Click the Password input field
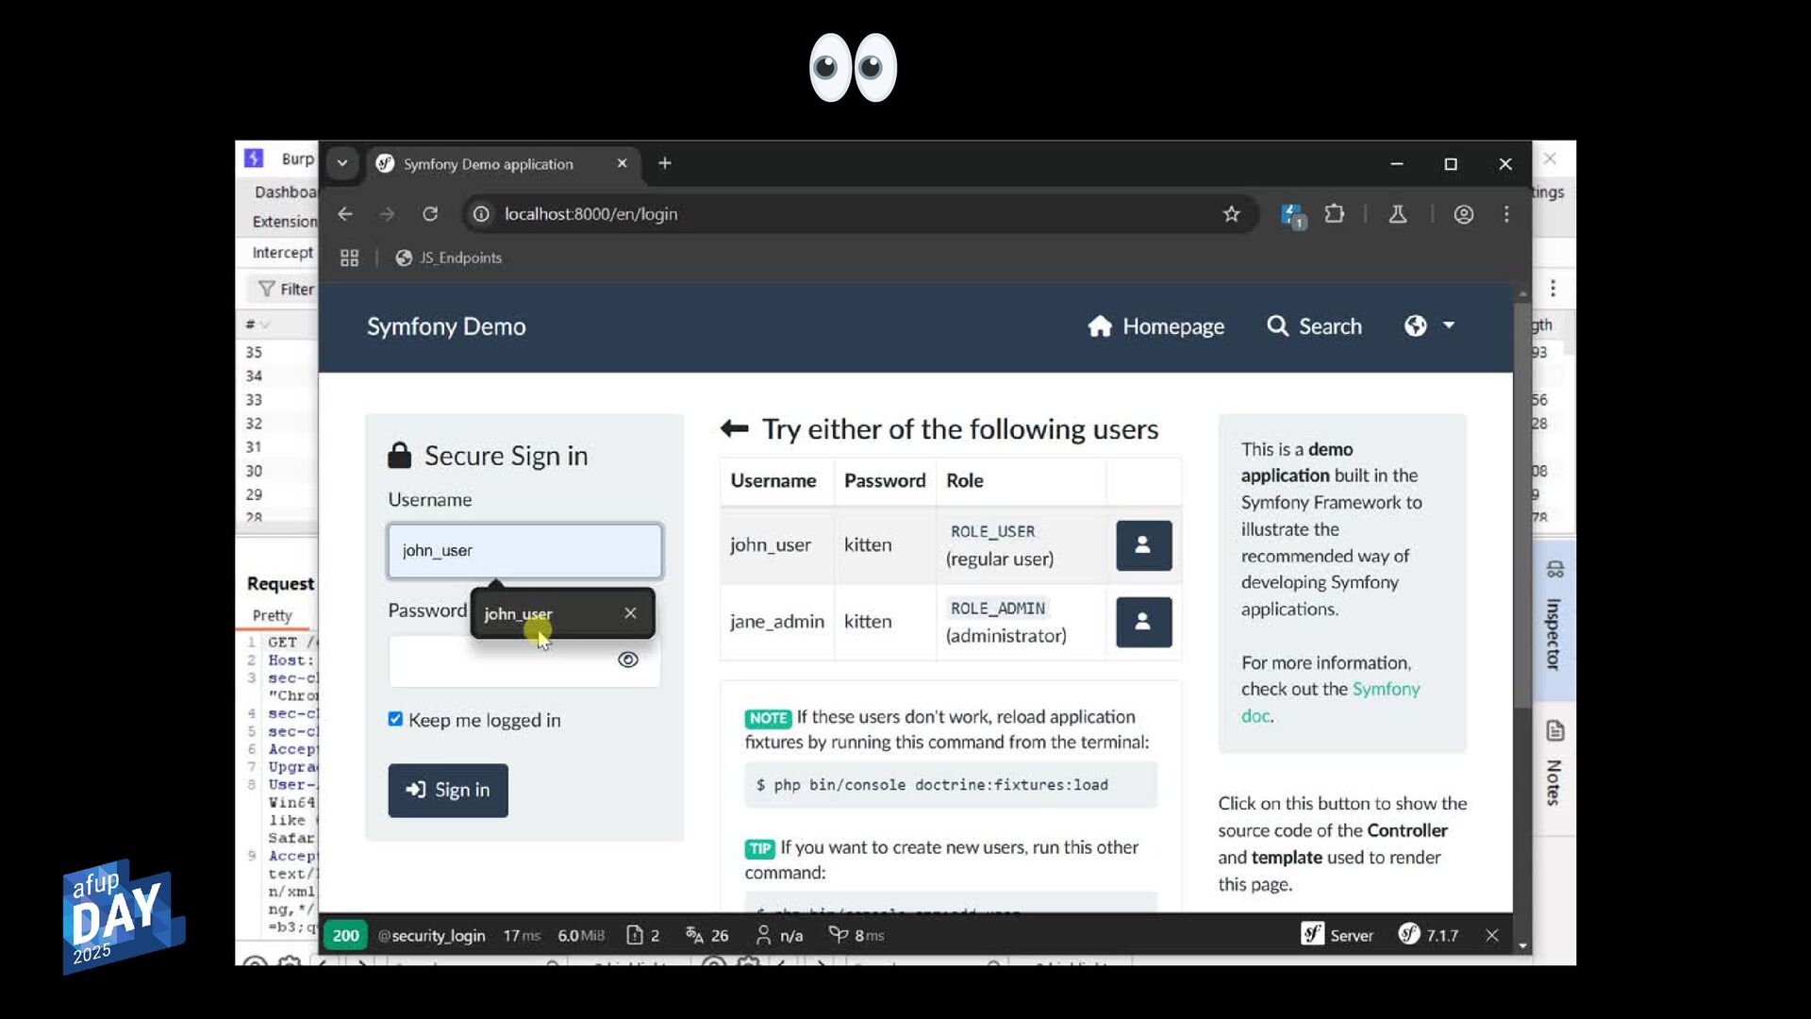The width and height of the screenshot is (1811, 1019). (x=524, y=660)
